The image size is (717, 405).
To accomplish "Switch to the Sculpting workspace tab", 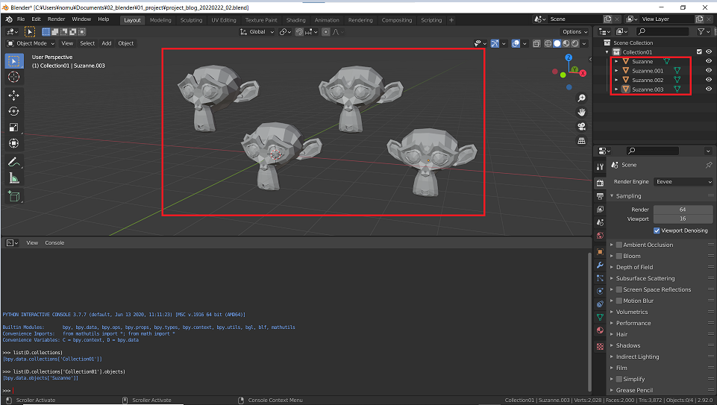I will 191,20.
